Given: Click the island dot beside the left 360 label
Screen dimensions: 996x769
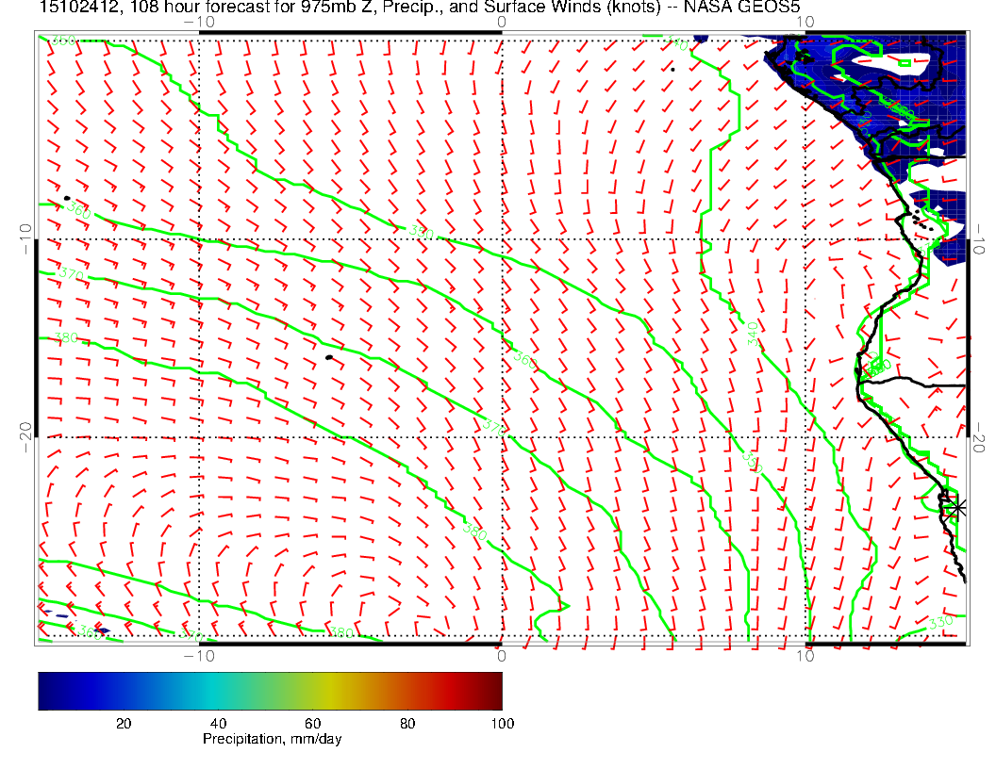Looking at the screenshot, I should tap(67, 199).
